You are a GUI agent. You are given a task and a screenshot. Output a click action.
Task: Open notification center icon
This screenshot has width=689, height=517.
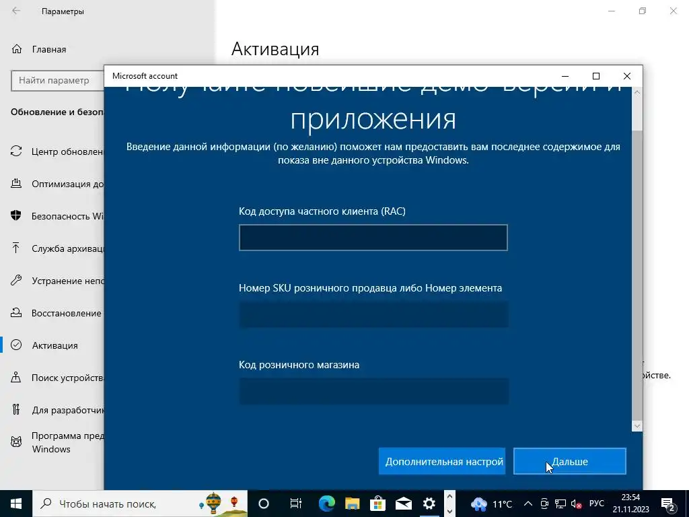pos(668,504)
